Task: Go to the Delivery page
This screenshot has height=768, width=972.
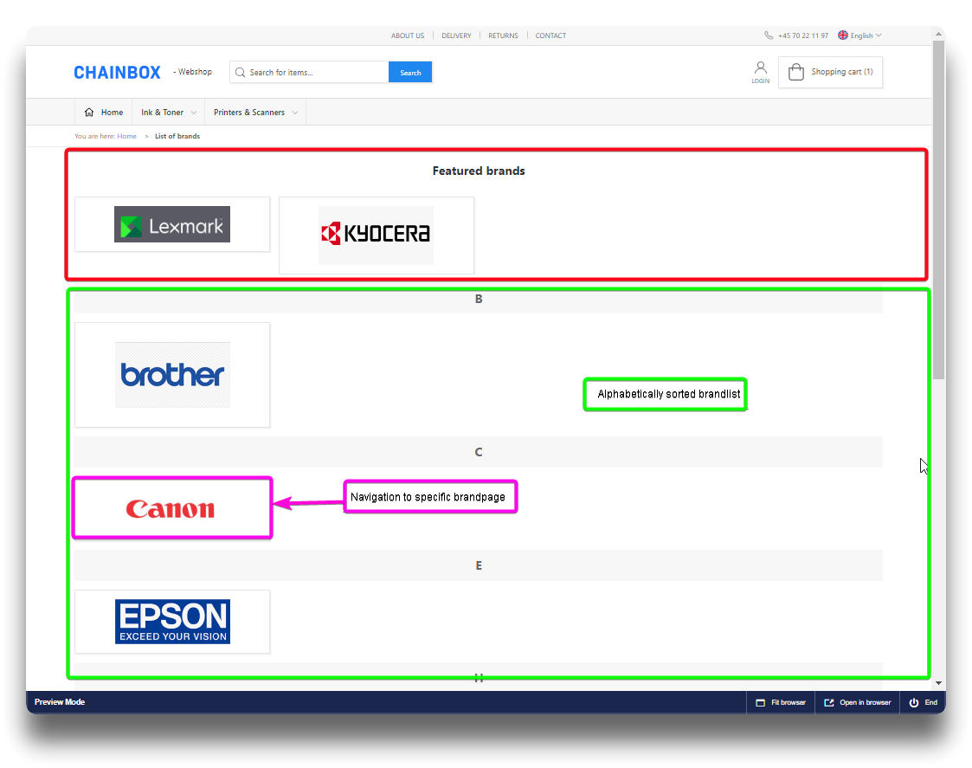Action: 456,35
